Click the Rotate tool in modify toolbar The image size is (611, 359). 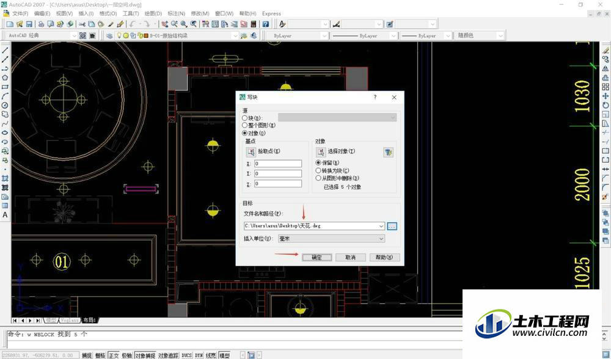[x=605, y=105]
